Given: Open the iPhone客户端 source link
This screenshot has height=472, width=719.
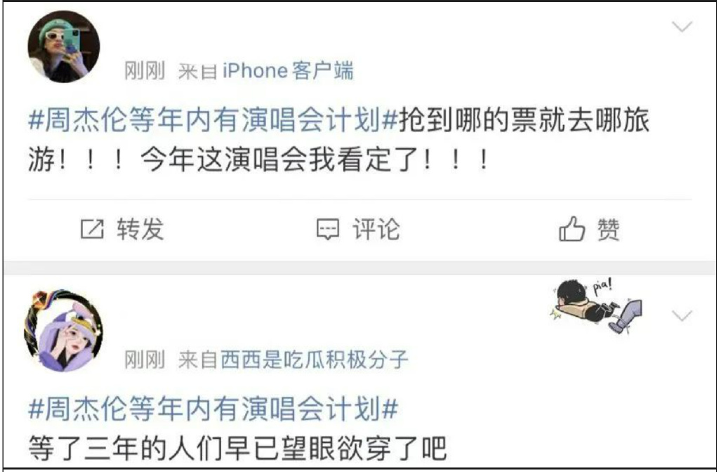Looking at the screenshot, I should pos(288,71).
